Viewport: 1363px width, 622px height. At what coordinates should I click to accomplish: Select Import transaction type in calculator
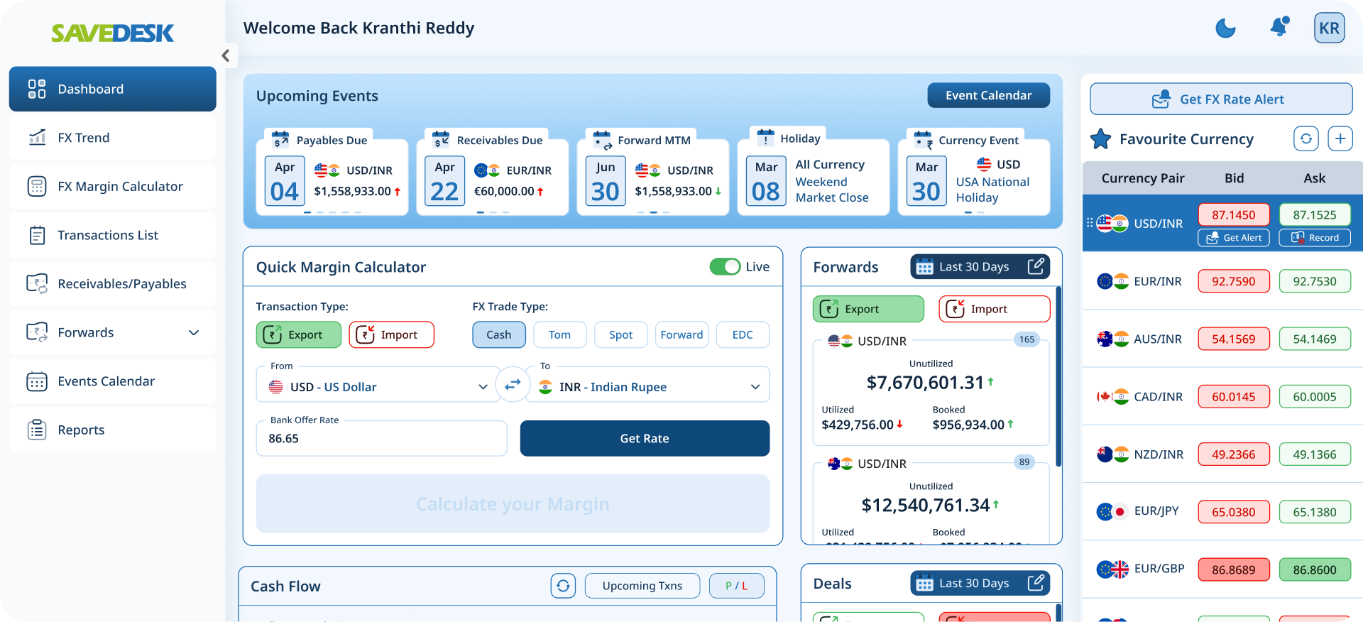coord(391,335)
